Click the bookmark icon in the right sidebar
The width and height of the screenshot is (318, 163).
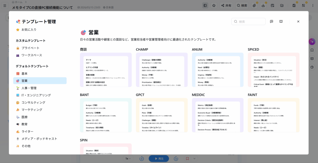(x=312, y=50)
